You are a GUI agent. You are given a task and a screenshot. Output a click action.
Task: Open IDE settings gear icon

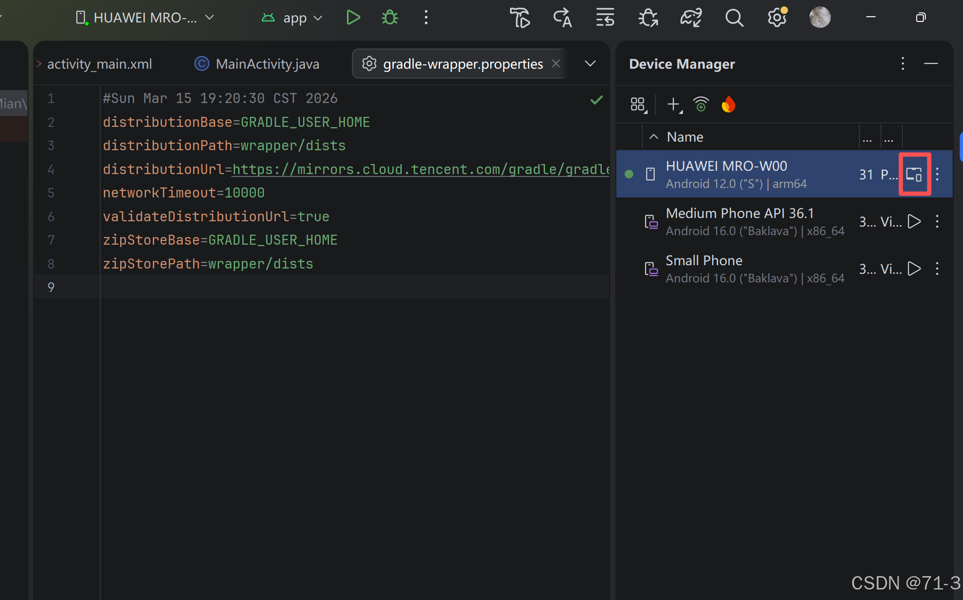point(776,18)
